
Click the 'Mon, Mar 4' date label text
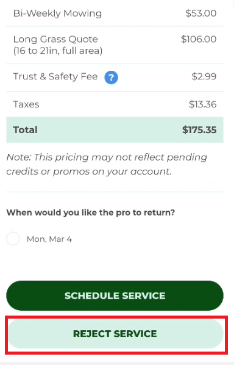[x=49, y=239]
